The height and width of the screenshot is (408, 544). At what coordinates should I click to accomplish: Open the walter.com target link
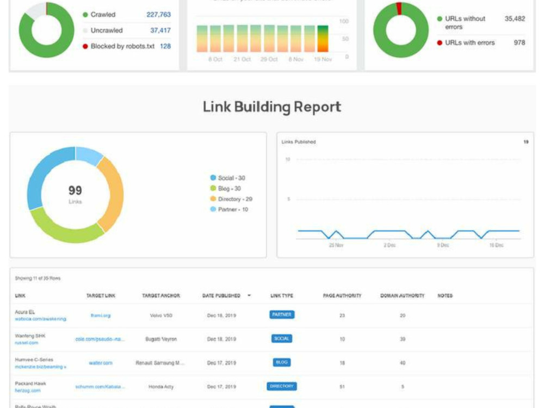tap(101, 363)
